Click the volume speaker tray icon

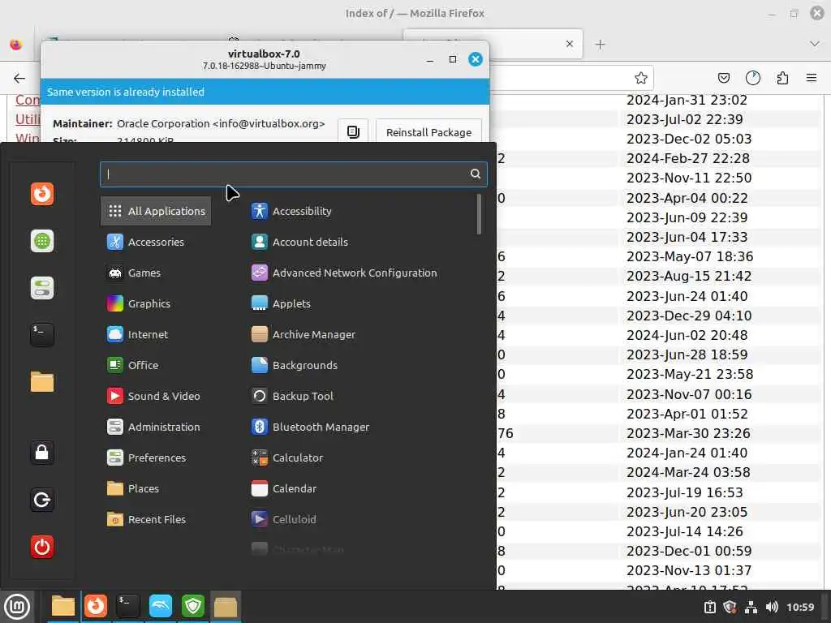(x=772, y=607)
